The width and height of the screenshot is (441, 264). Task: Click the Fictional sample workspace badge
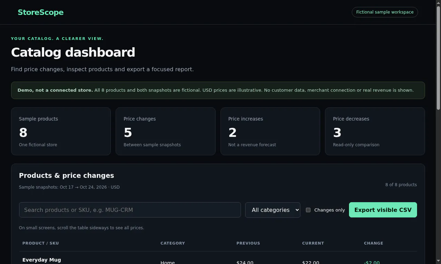(385, 12)
